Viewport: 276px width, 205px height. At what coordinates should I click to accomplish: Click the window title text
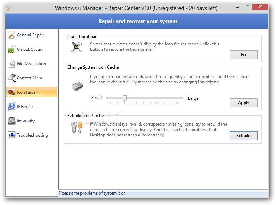(136, 8)
